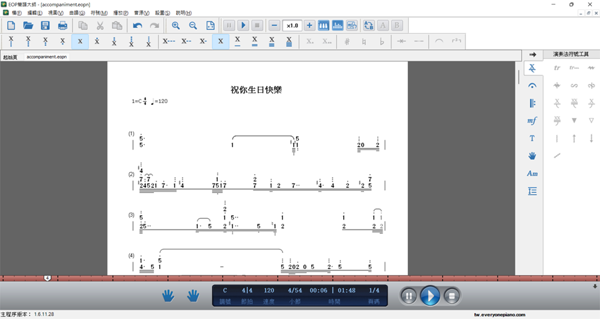The width and height of the screenshot is (600, 319).
Task: Zoom out of the score
Action: 193,25
